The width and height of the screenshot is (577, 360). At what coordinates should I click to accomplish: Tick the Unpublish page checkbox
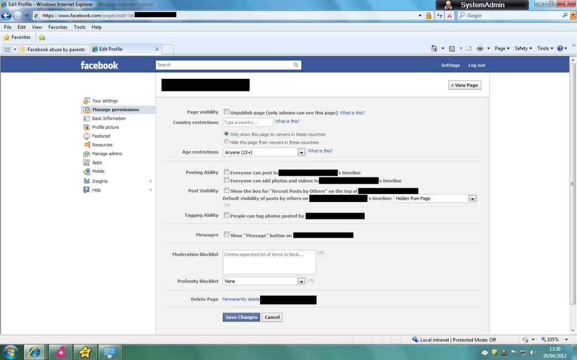click(227, 112)
